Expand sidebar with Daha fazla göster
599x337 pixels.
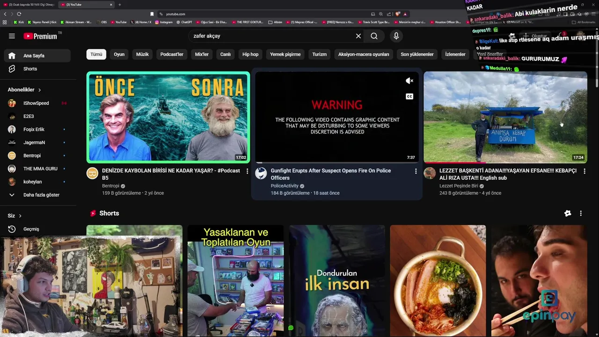click(37, 195)
